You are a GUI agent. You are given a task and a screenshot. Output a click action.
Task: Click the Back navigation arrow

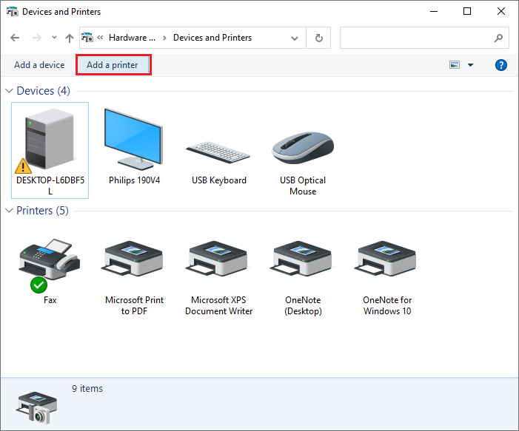(15, 38)
